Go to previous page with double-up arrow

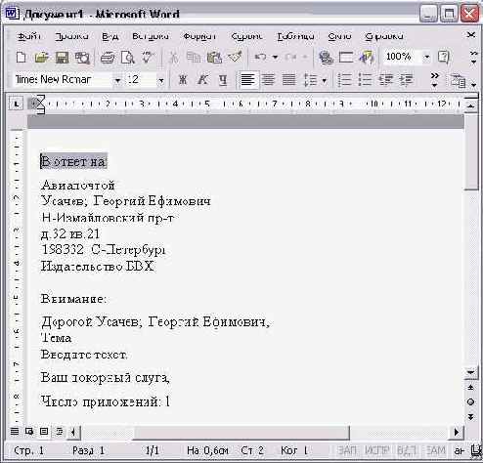[x=470, y=388]
